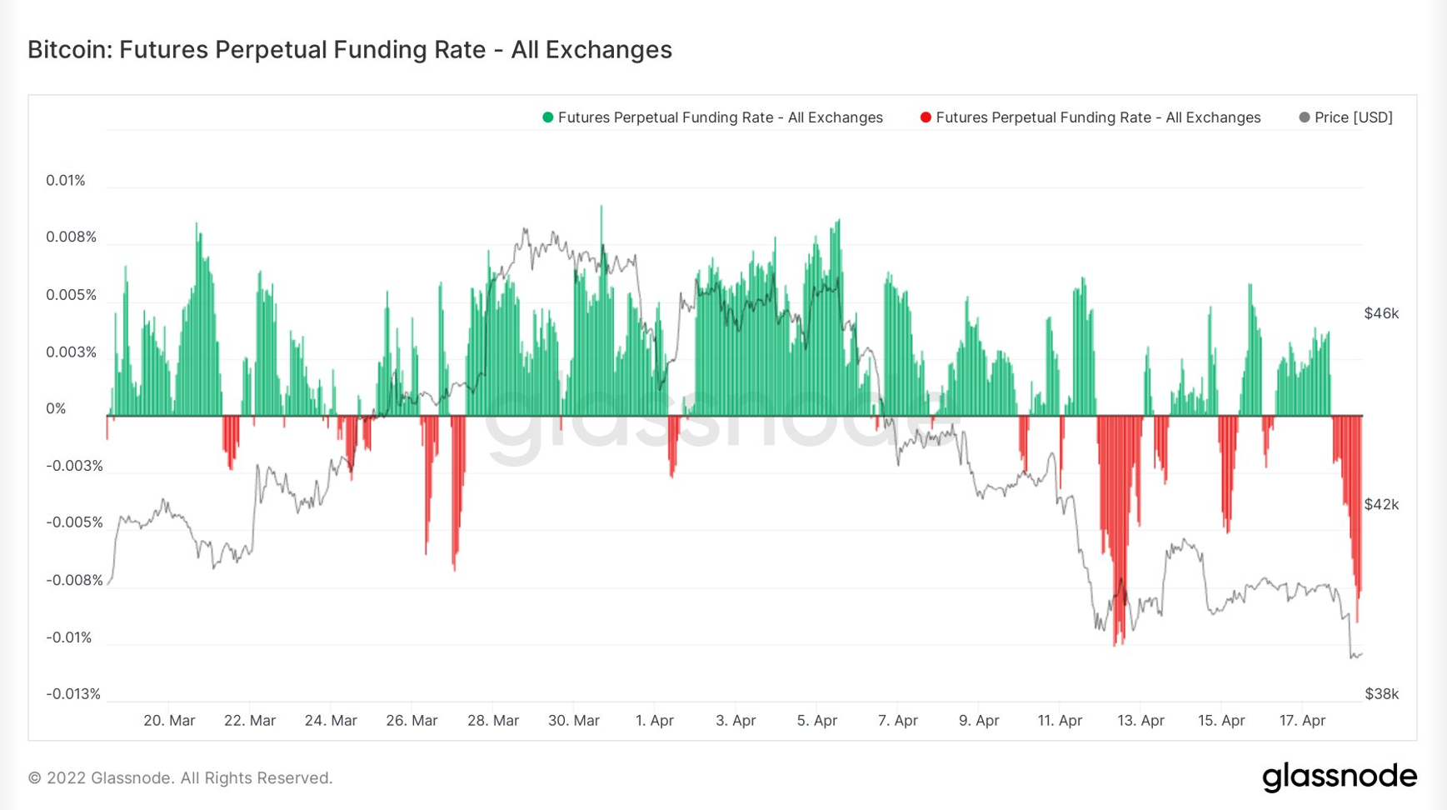
Task: Click the glassnode logo in bottom-right corner
Action: (x=1339, y=777)
